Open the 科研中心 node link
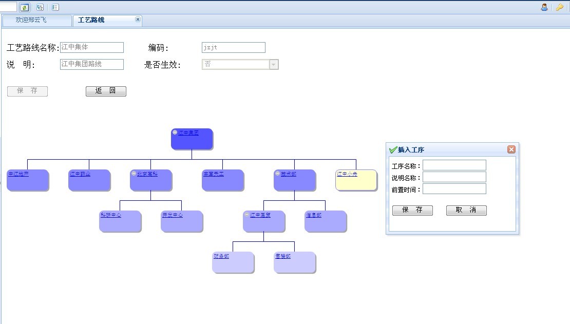This screenshot has width=570, height=324. [111, 215]
